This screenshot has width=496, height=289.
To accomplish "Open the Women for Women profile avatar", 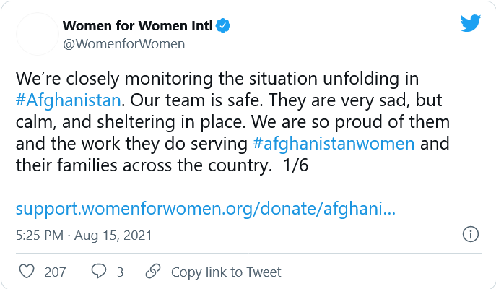I will tap(37, 34).
